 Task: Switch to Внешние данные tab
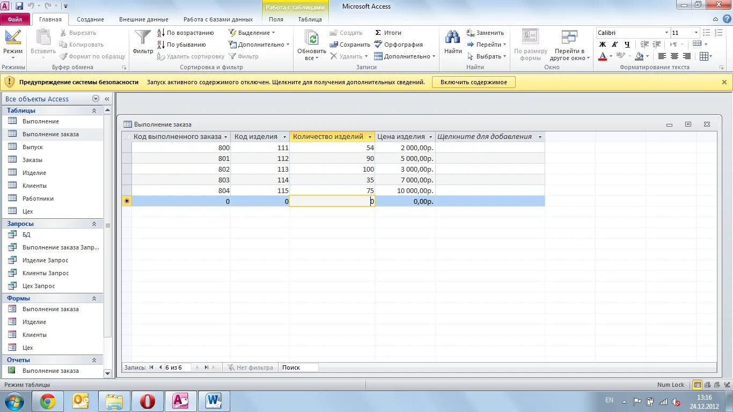143,19
